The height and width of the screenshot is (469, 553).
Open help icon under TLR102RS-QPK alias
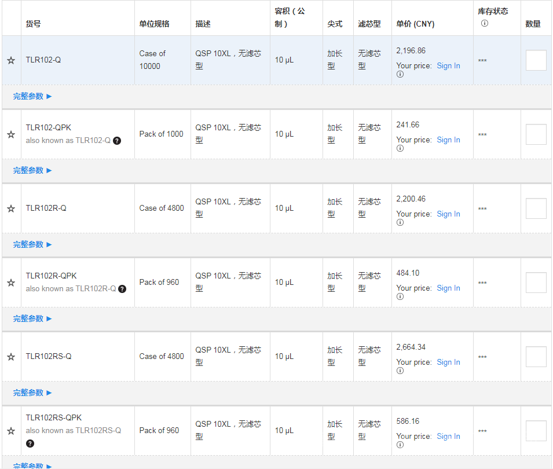[x=30, y=444]
